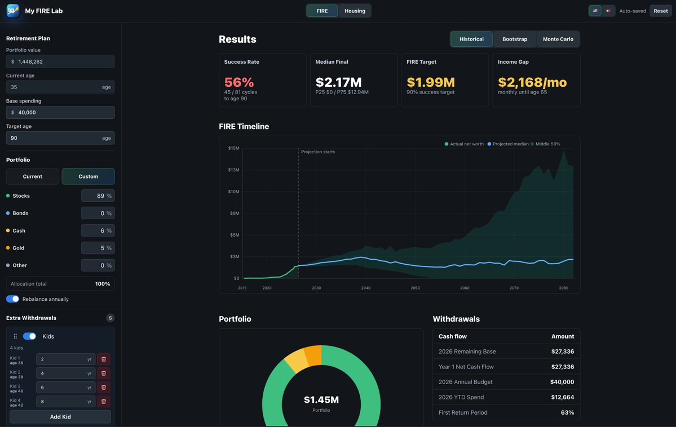
Task: Click the Middle 50% legend dot
Action: point(532,144)
